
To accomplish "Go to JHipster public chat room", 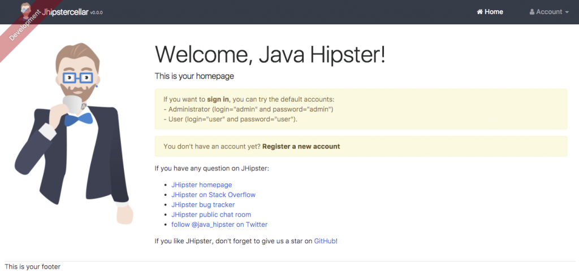I will [x=211, y=214].
